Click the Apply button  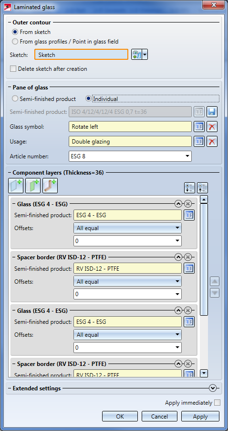pyautogui.click(x=200, y=417)
